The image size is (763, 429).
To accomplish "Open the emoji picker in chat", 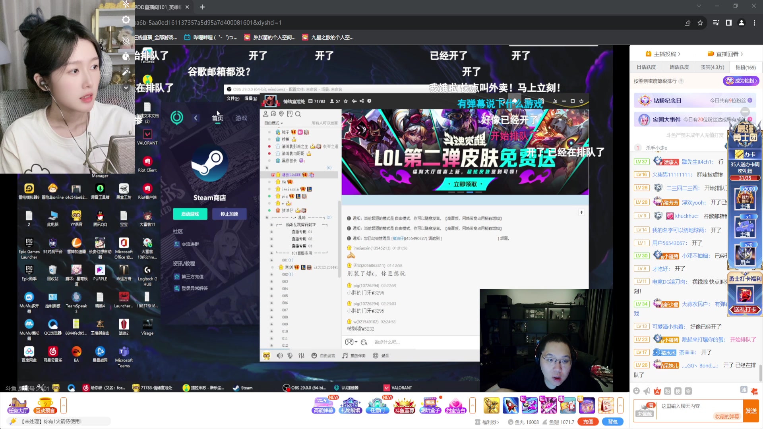I will [x=637, y=391].
